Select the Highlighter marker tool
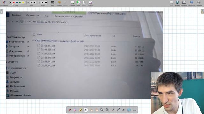Viewport: 204px width, 114px height. click(x=80, y=110)
